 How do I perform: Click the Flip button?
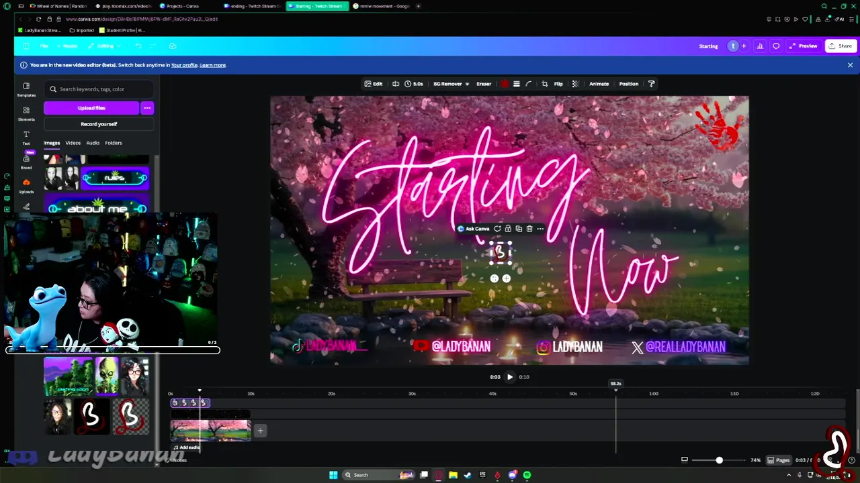point(558,84)
